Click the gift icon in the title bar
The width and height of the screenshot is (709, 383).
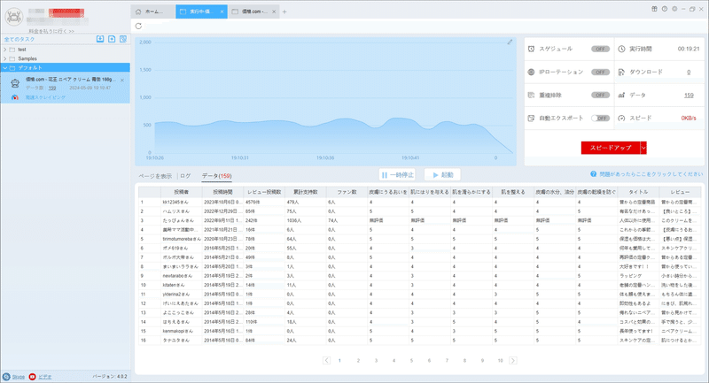(654, 9)
